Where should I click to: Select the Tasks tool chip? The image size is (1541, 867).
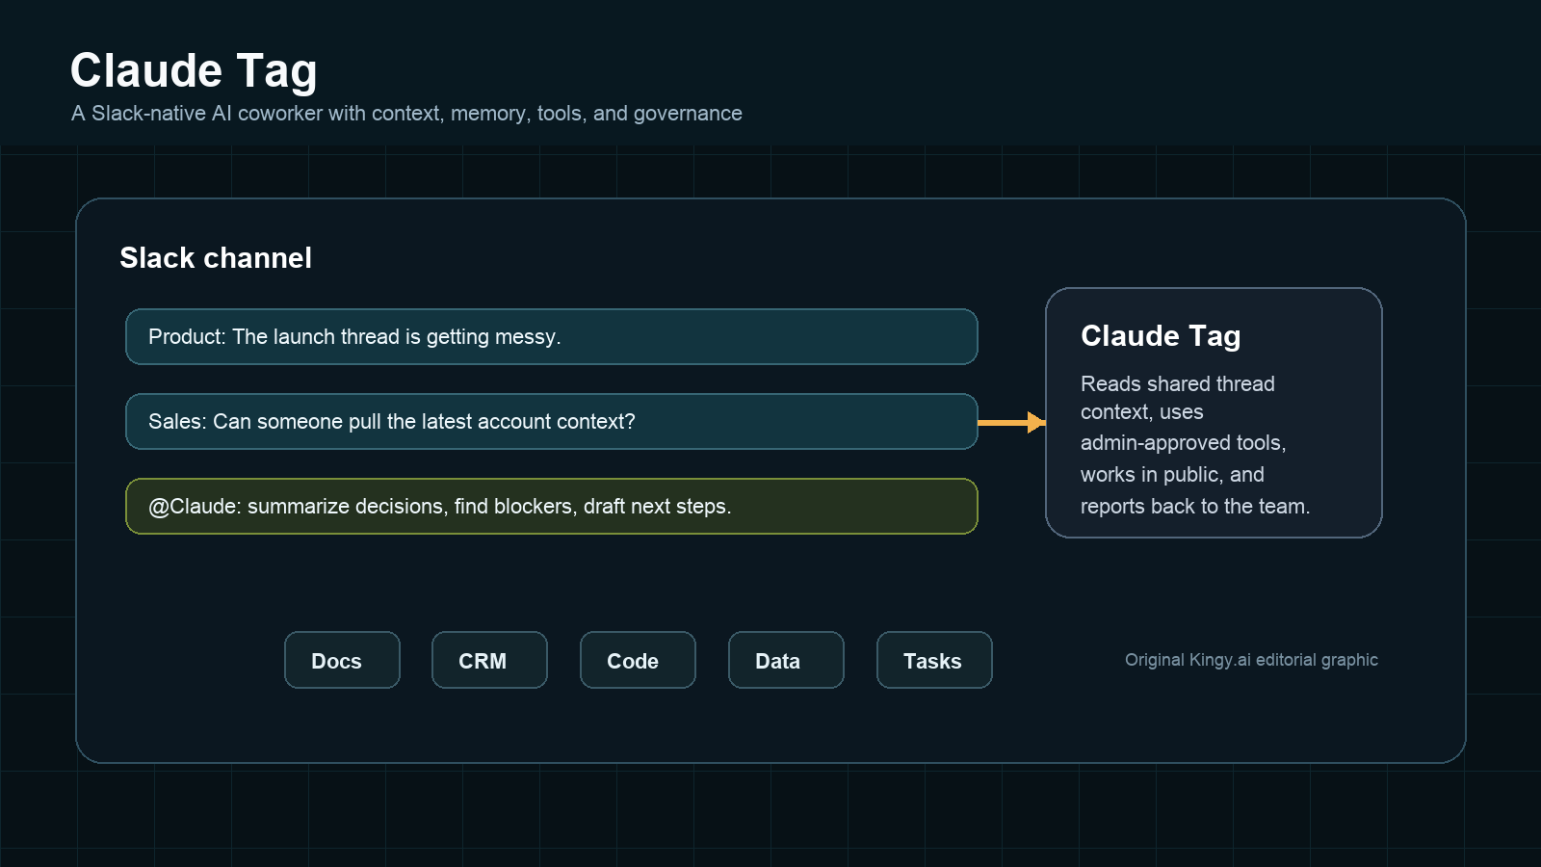tap(934, 660)
